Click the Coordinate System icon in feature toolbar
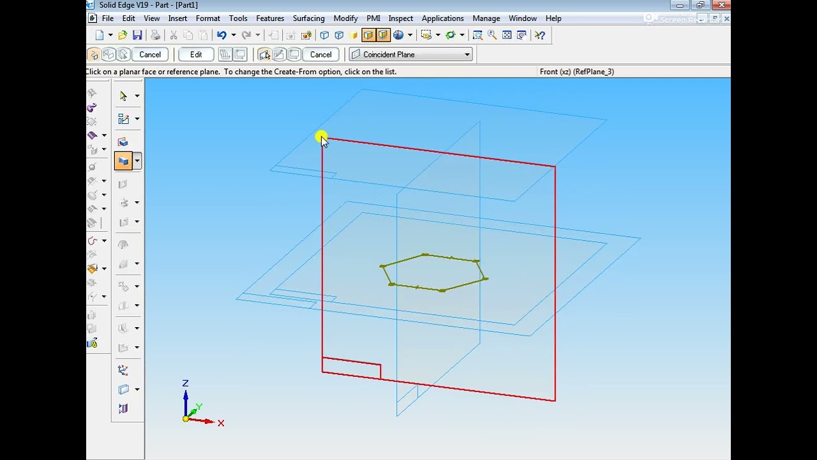The width and height of the screenshot is (817, 460). pyautogui.click(x=123, y=370)
